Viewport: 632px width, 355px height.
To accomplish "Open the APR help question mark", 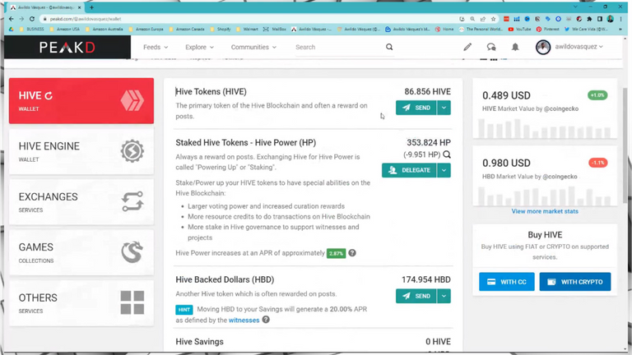I will pos(352,253).
